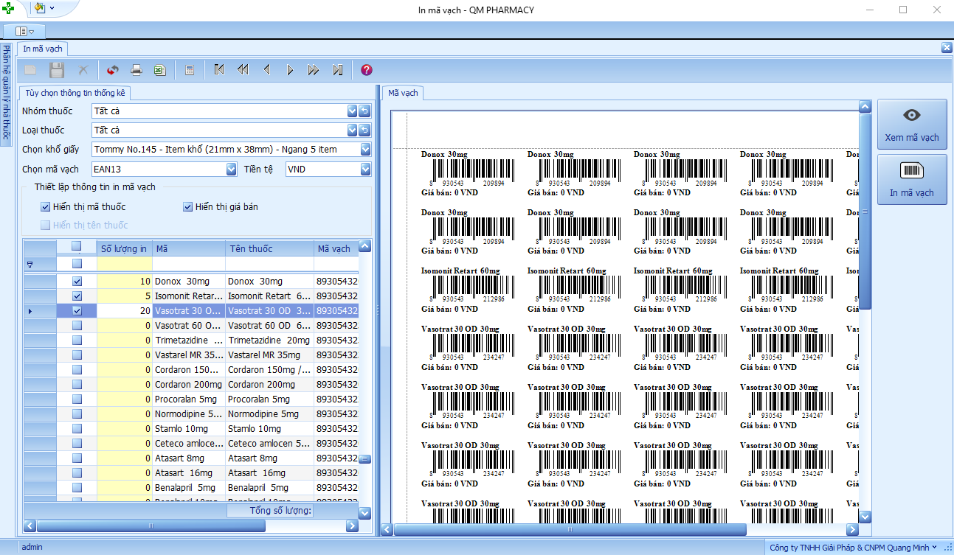The height and width of the screenshot is (555, 954).
Task: Select the Mã vạch preview tab
Action: tap(403, 93)
